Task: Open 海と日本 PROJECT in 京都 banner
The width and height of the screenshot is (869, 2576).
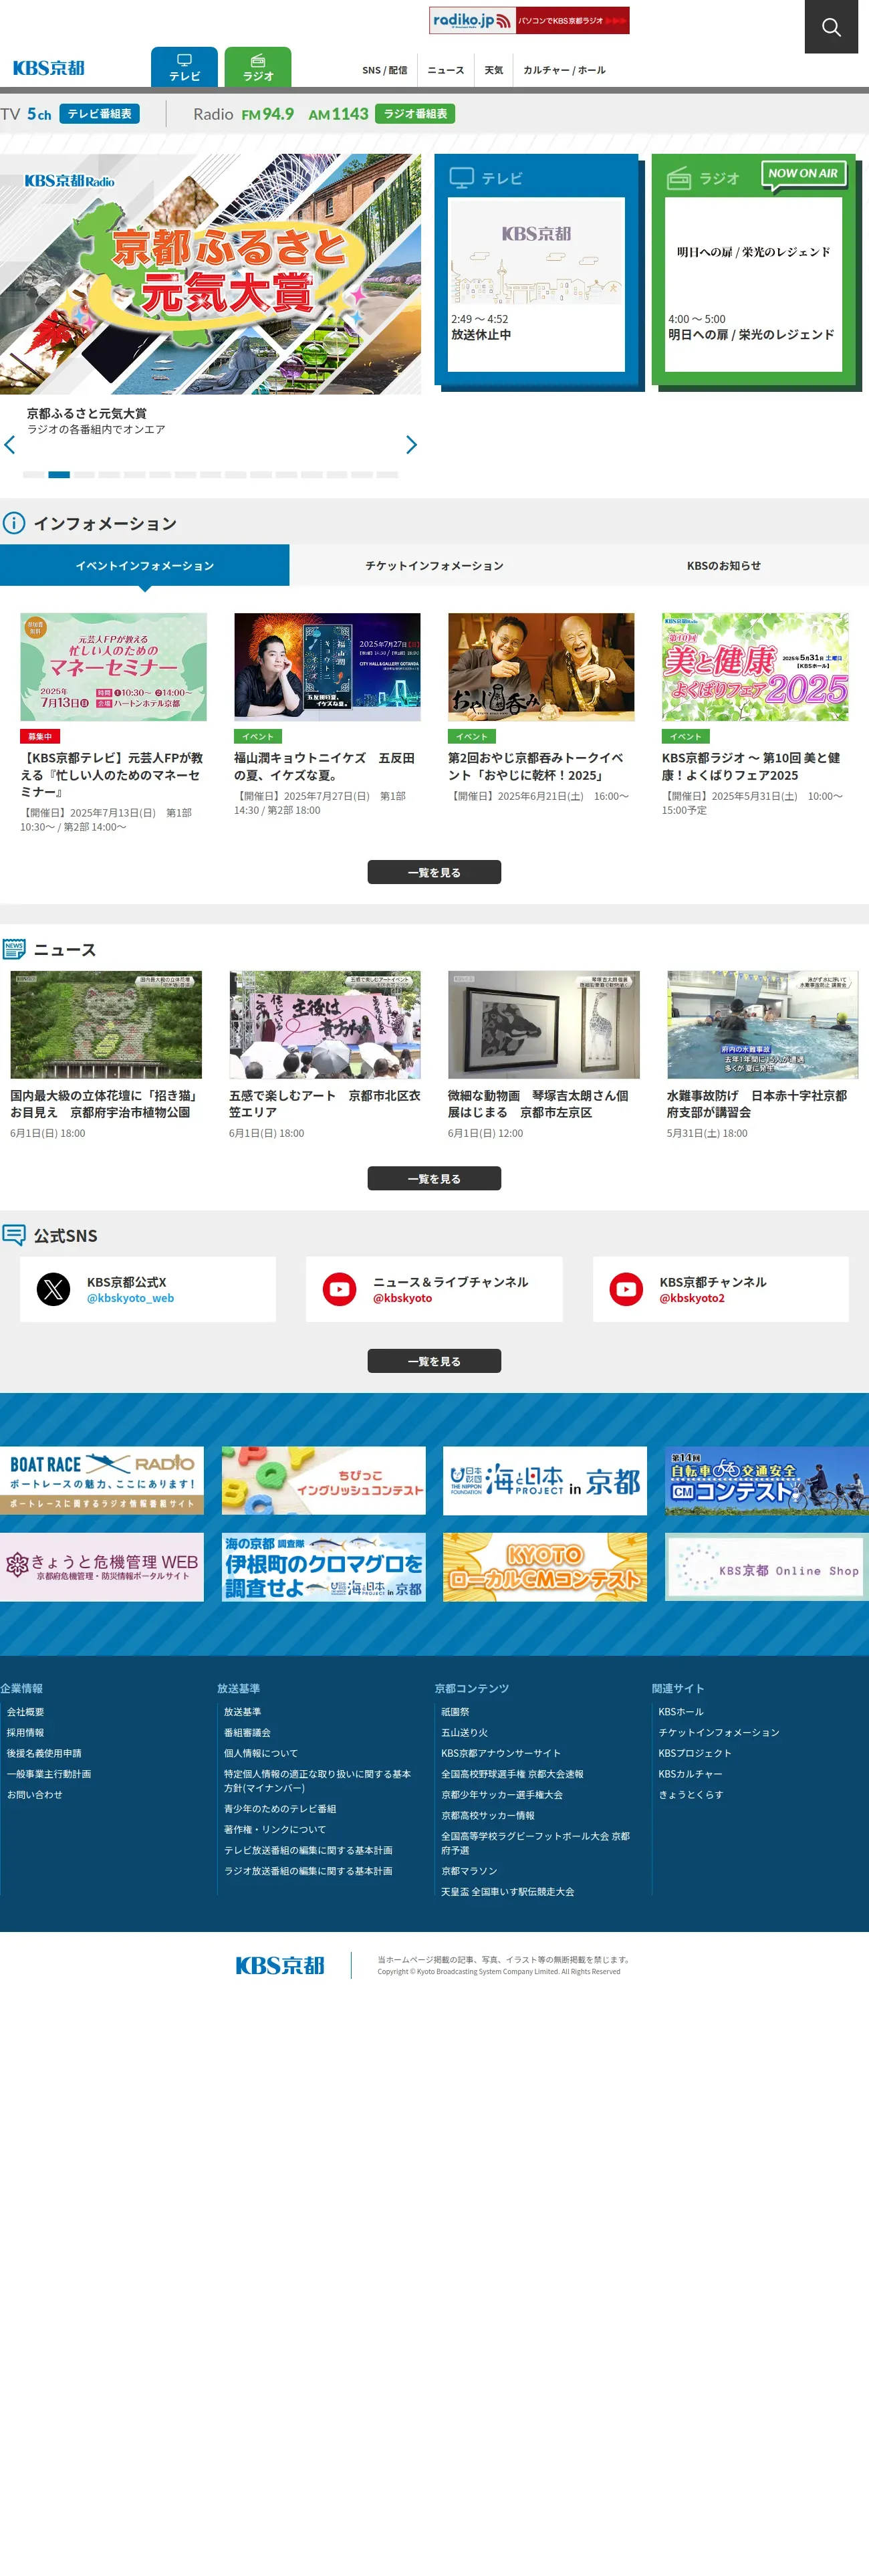Action: click(x=545, y=1480)
